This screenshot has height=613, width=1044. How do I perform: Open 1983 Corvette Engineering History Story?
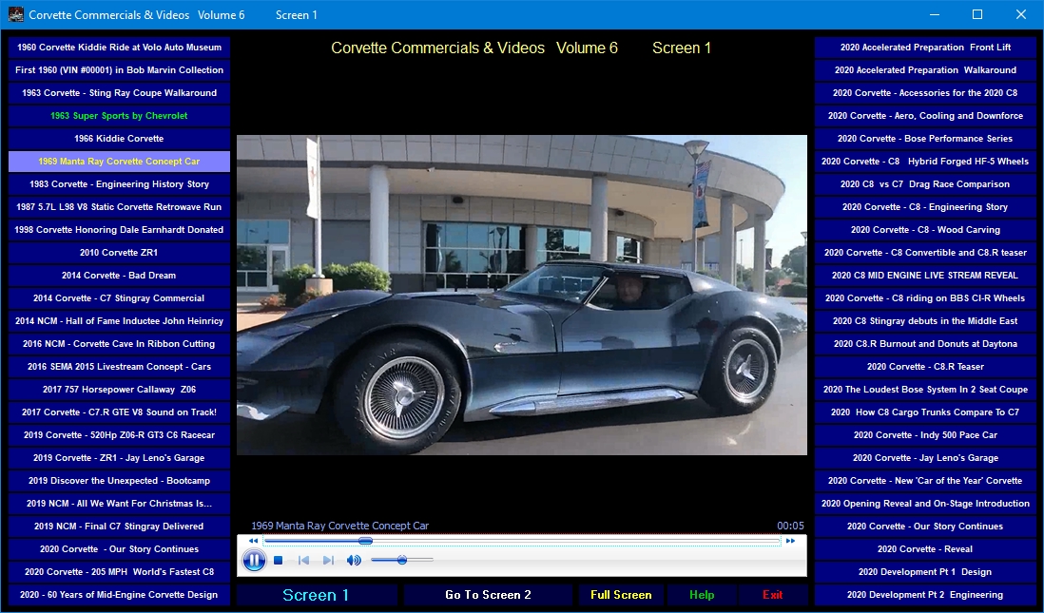(119, 184)
